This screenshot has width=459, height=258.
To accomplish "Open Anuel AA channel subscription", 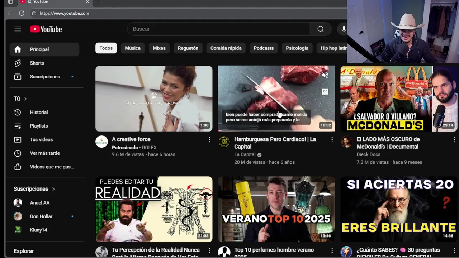I will 44,203.
